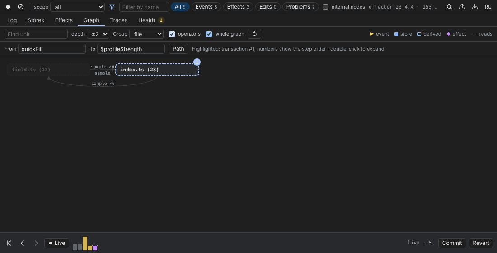Uncheck the whole graph checkbox
Screen dimensions: 497x253
(x=209, y=34)
